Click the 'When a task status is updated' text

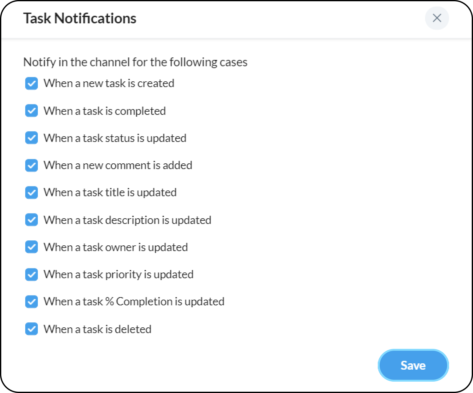pyautogui.click(x=115, y=138)
